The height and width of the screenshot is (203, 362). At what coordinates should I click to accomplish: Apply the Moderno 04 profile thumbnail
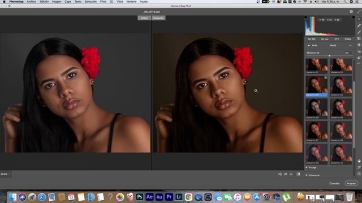pos(341,86)
